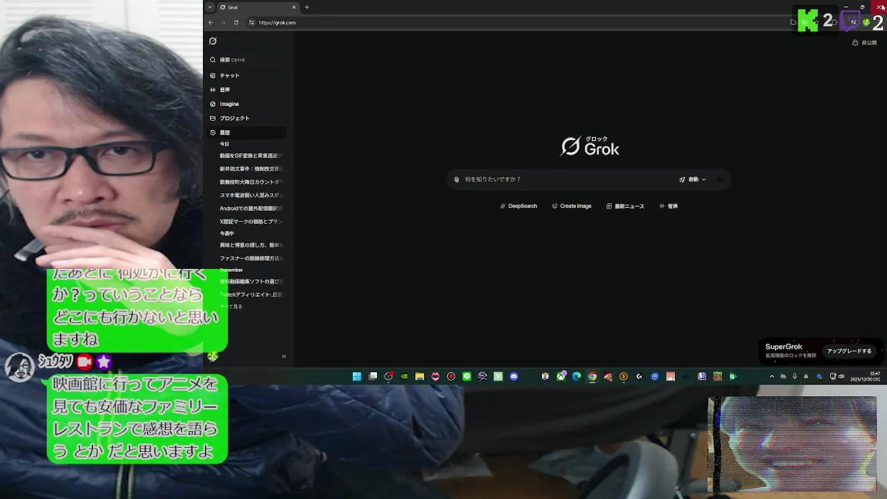Open history chat ファスナーの脱線修理方法
The width and height of the screenshot is (887, 499).
click(251, 258)
